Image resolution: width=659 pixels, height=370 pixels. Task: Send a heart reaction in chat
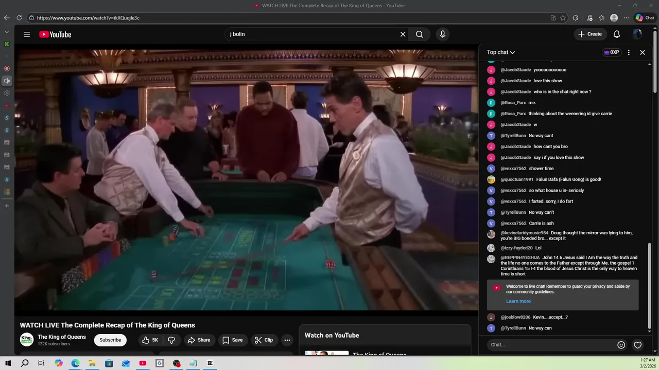point(638,345)
